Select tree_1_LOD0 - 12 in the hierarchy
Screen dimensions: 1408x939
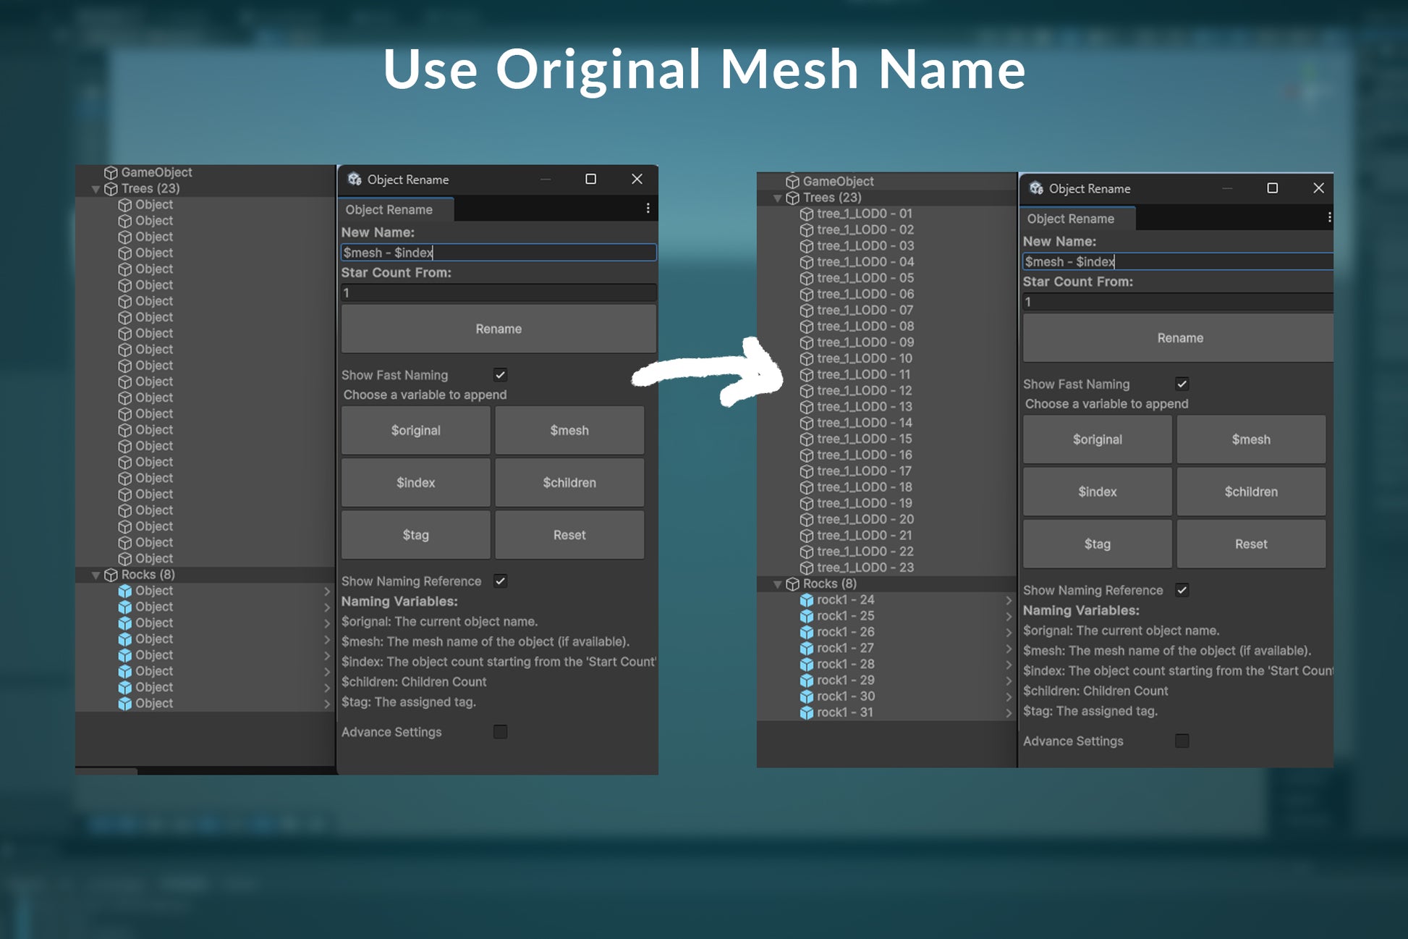pyautogui.click(x=864, y=391)
